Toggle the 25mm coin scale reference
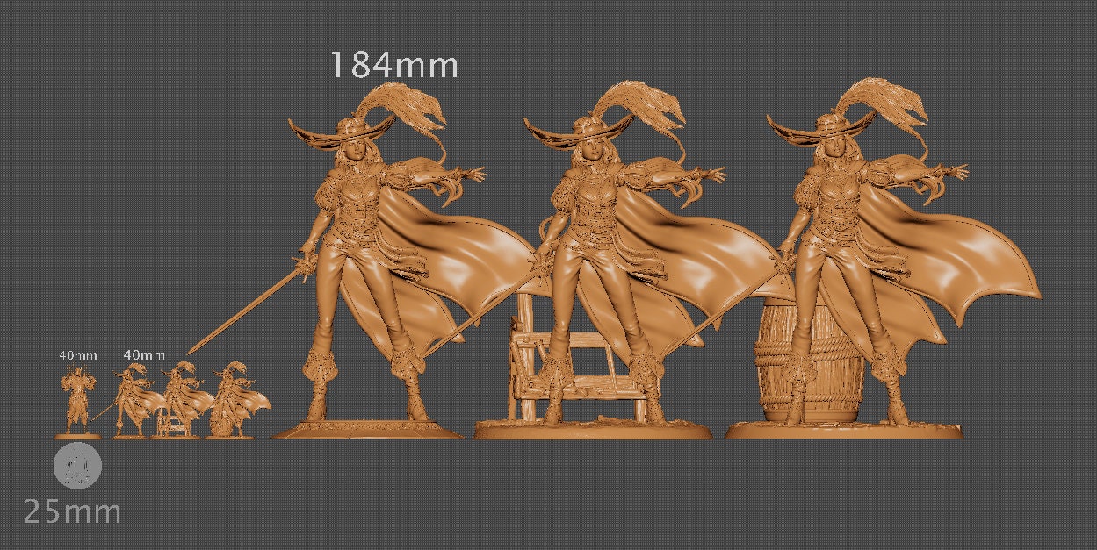The height and width of the screenshot is (550, 1097). pos(77,468)
